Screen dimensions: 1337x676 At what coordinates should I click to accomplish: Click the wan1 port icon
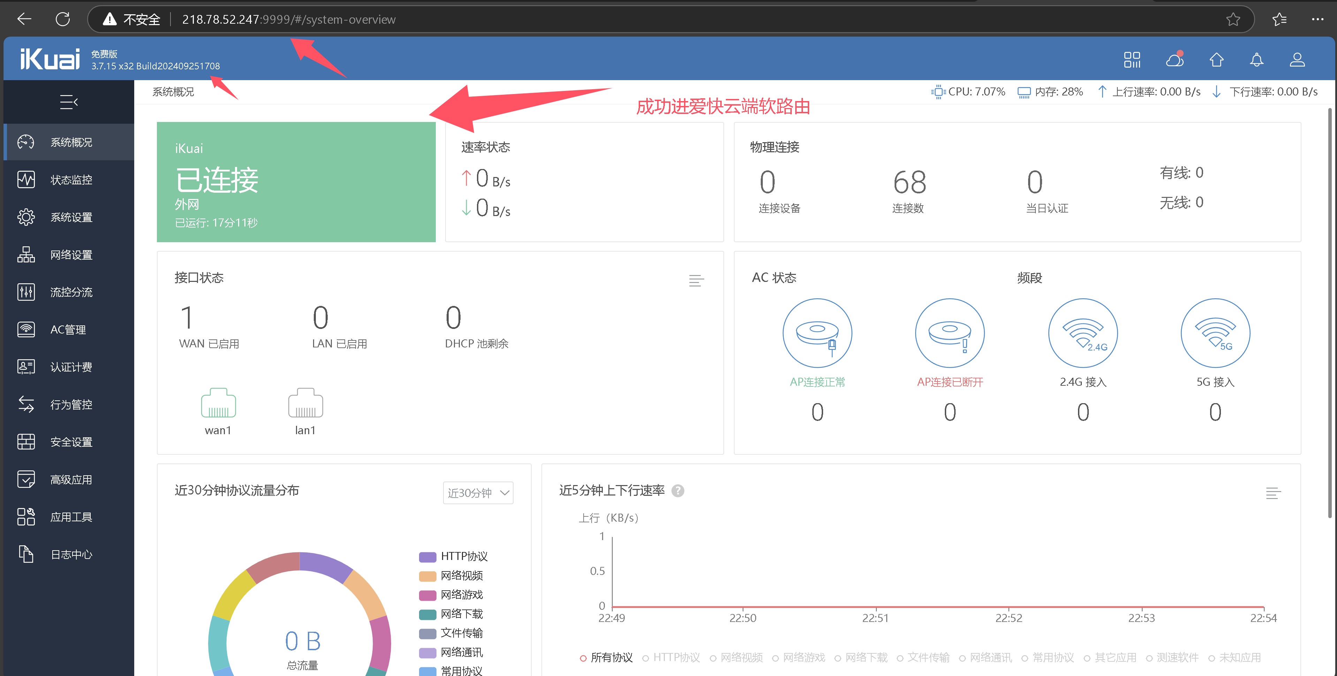[x=218, y=402]
